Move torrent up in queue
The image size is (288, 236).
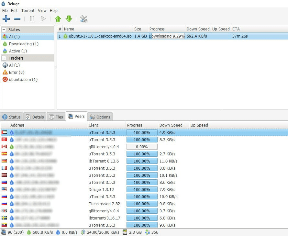pyautogui.click(x=58, y=19)
